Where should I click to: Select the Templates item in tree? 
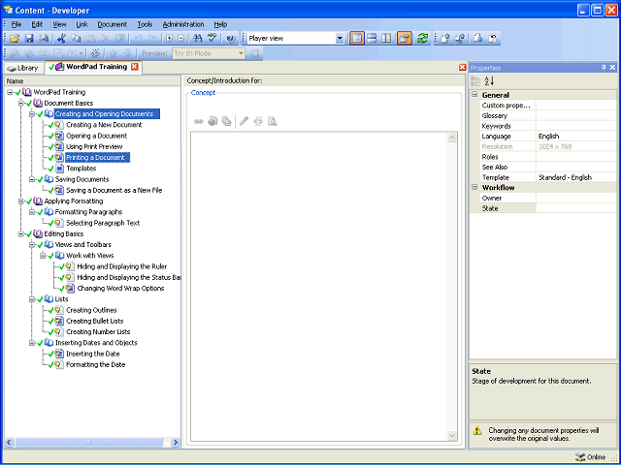[x=82, y=169]
